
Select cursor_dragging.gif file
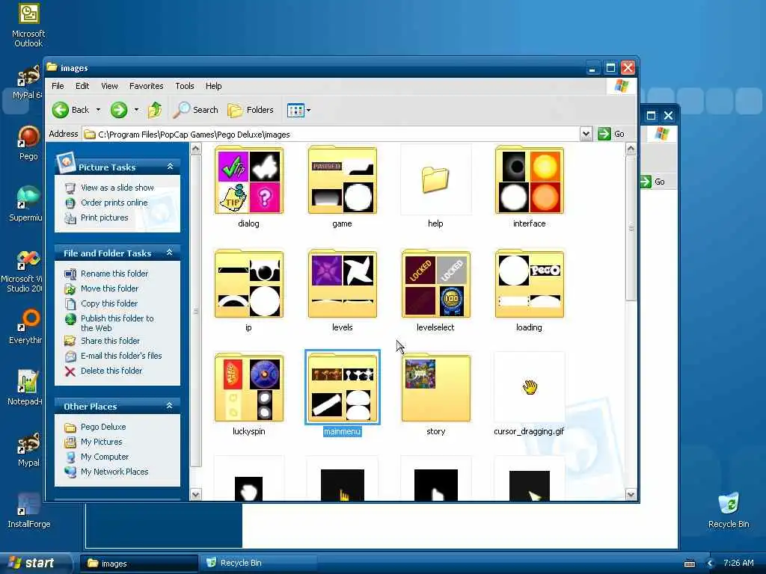529,388
